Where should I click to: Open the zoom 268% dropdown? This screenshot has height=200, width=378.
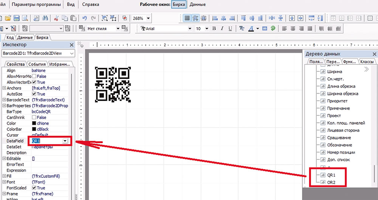point(148,18)
